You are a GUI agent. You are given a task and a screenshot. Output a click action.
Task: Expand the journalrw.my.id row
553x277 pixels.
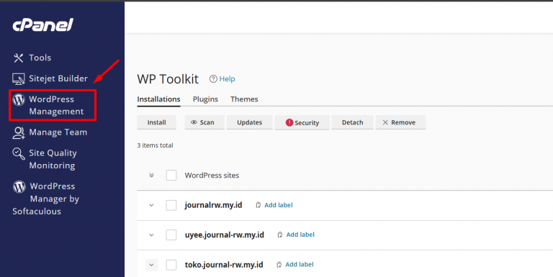(x=151, y=205)
